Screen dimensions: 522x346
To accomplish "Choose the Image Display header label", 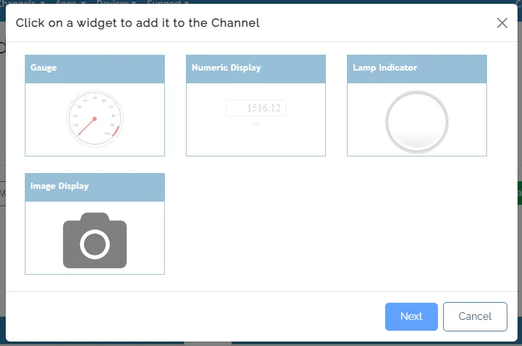I will 95,187.
